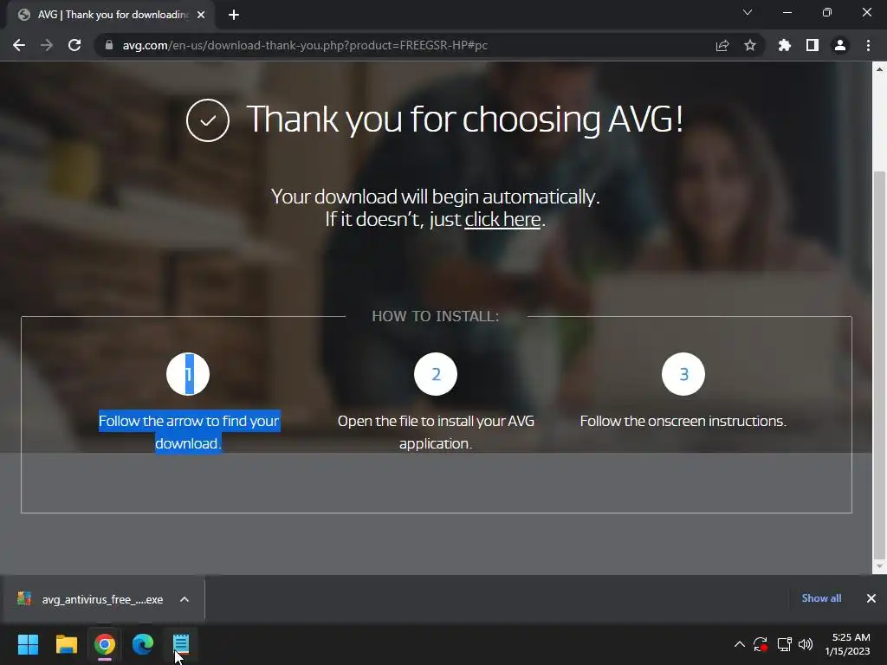Open the Notepad taskbar icon
This screenshot has width=887, height=665.
[x=181, y=644]
